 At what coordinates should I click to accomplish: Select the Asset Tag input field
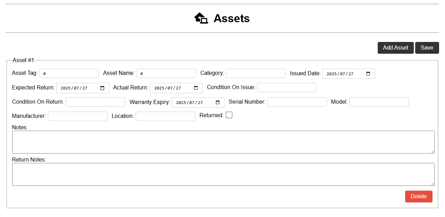[x=69, y=73]
